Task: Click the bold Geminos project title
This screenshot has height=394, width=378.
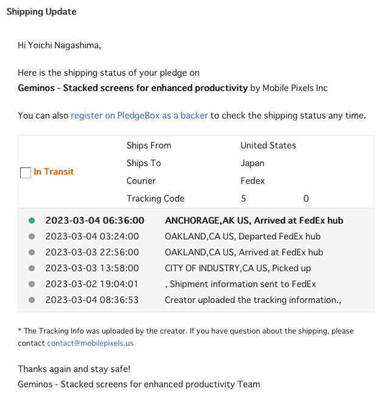Action: click(133, 88)
